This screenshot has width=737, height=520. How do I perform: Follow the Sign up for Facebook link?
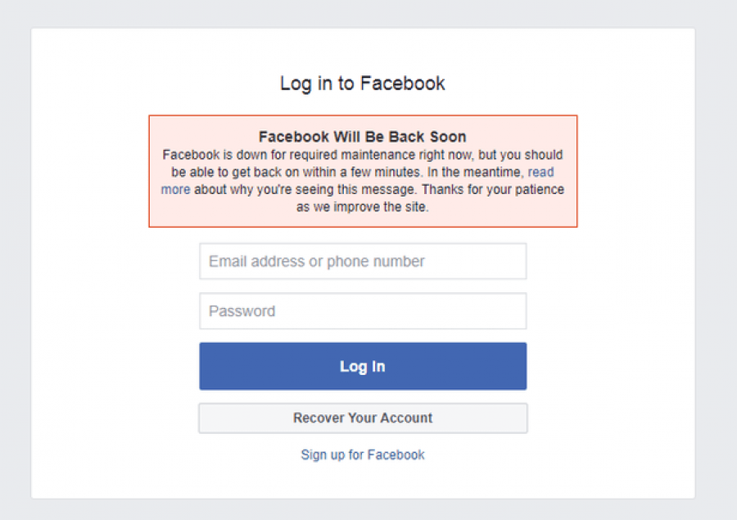point(363,454)
